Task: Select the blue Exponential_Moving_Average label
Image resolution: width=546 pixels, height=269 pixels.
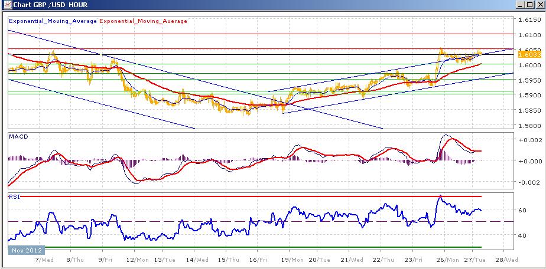Action: tap(53, 21)
